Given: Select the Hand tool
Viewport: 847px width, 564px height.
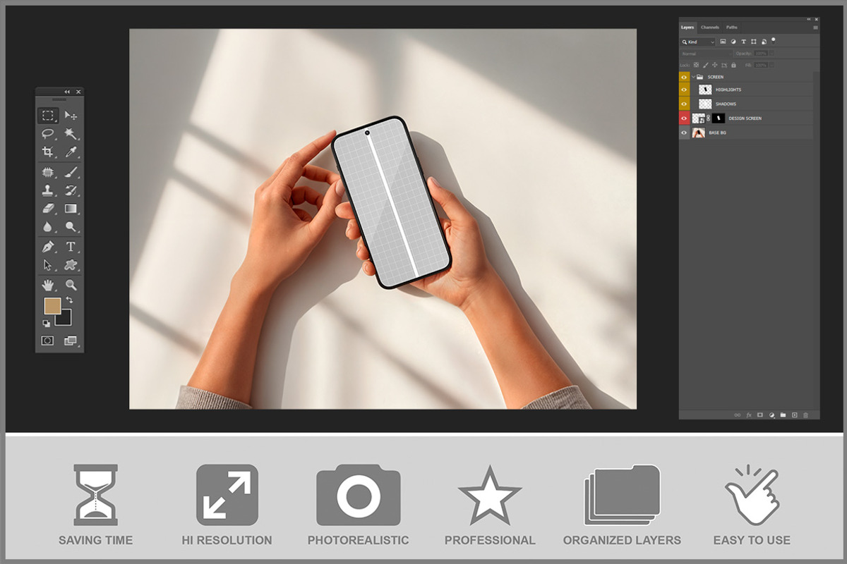Looking at the screenshot, I should click(x=48, y=285).
